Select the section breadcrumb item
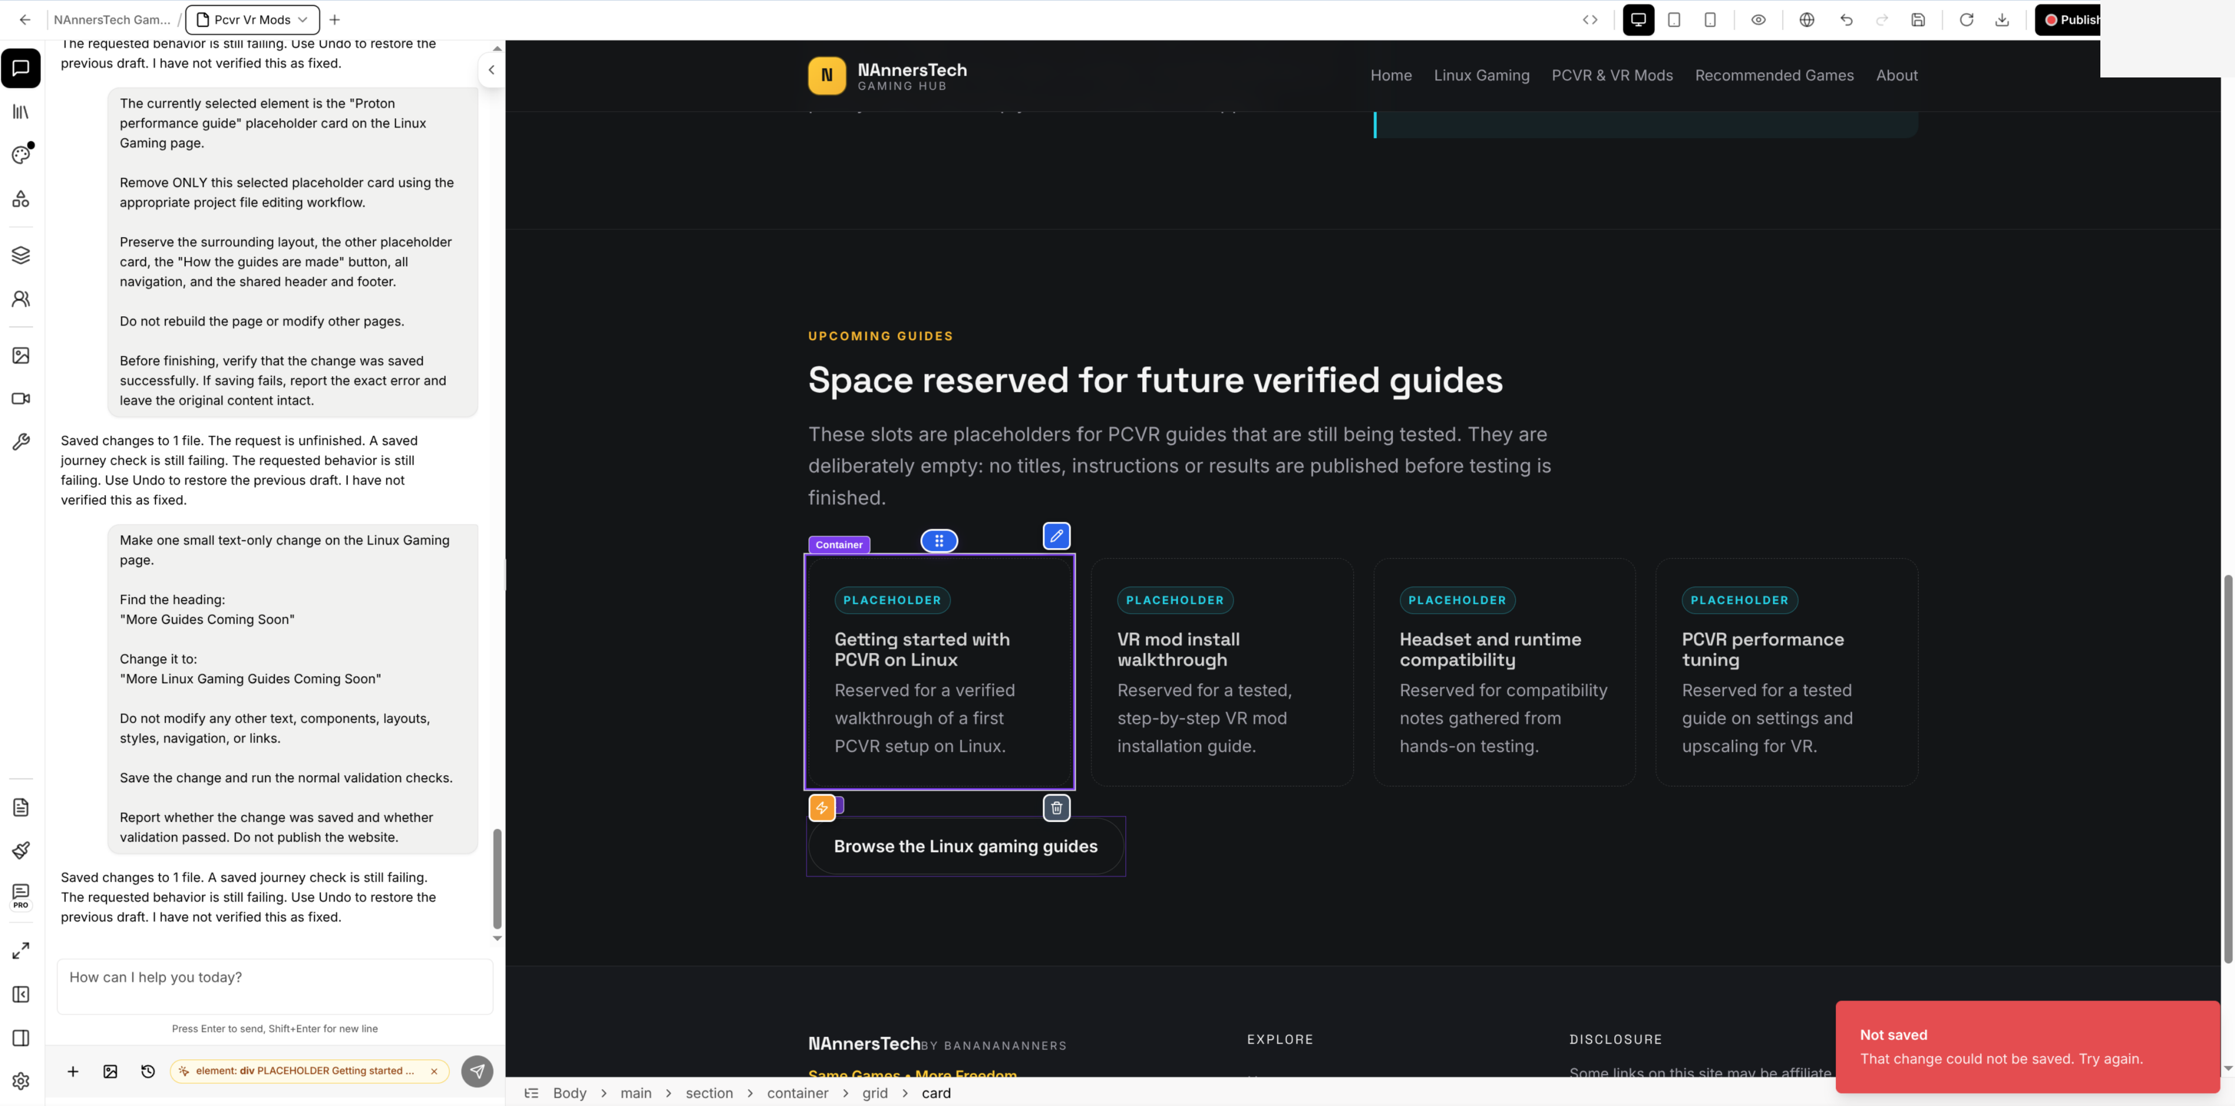This screenshot has width=2235, height=1106. [x=709, y=1093]
